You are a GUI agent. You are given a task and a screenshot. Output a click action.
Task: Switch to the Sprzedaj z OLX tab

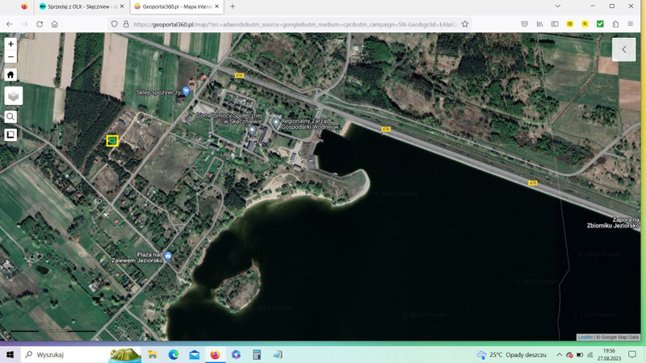[x=78, y=6]
